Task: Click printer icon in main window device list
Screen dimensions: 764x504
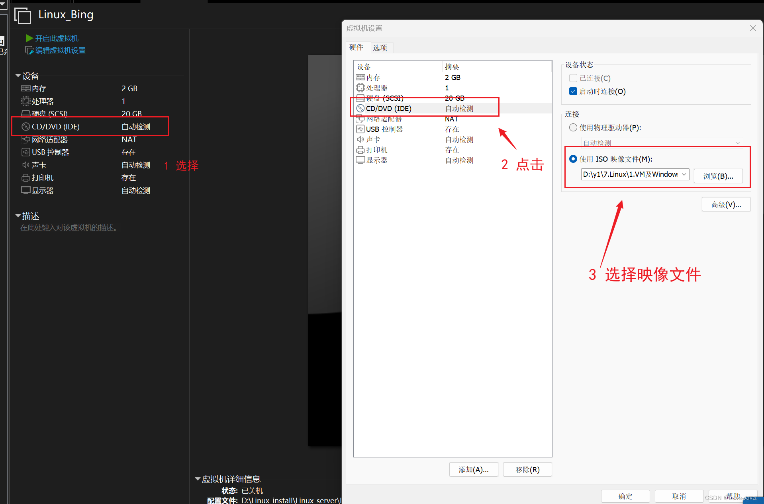Action: click(26, 178)
